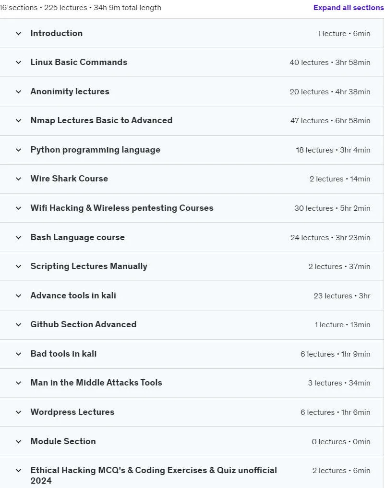Screen dimensions: 385x488
Task: Click Expand all sections link
Action: [x=349, y=8]
